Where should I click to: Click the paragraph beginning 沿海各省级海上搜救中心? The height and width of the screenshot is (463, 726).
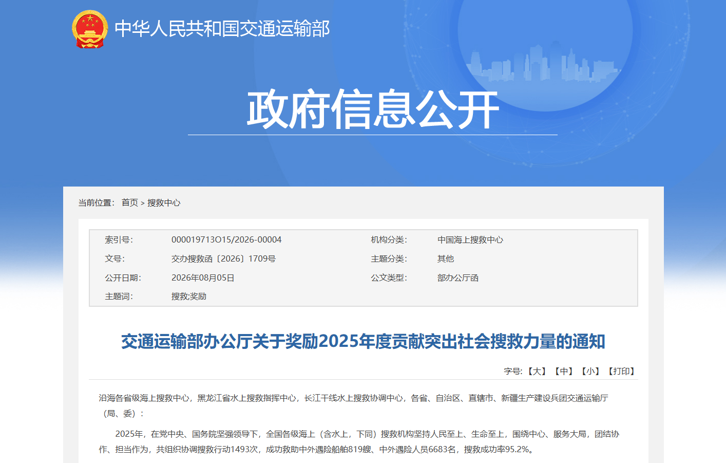coord(354,406)
